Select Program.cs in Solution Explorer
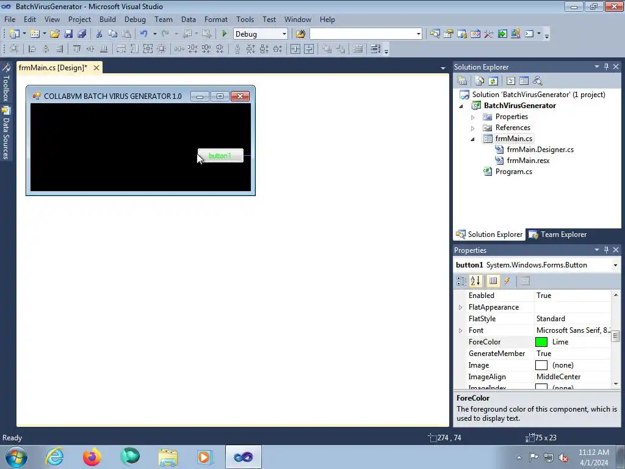The height and width of the screenshot is (469, 625). point(513,172)
